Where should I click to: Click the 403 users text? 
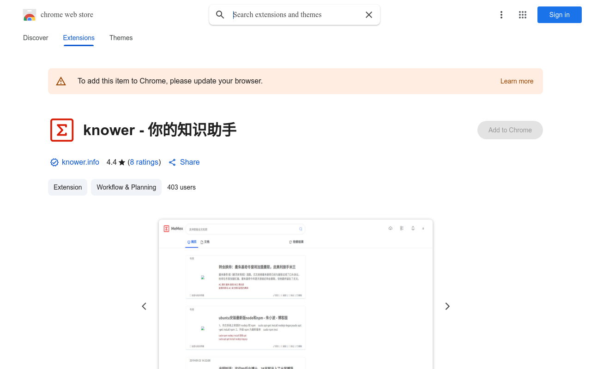pos(181,187)
